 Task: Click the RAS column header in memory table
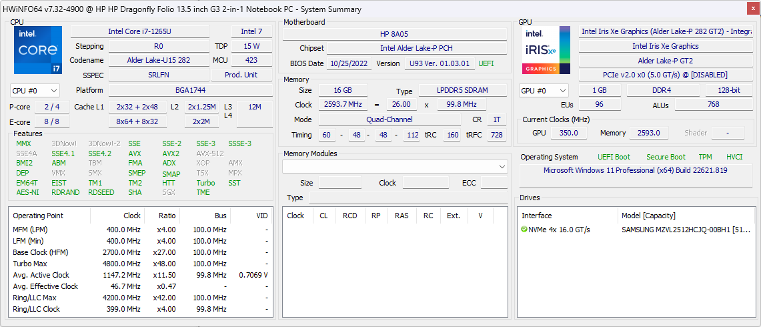tap(401, 216)
